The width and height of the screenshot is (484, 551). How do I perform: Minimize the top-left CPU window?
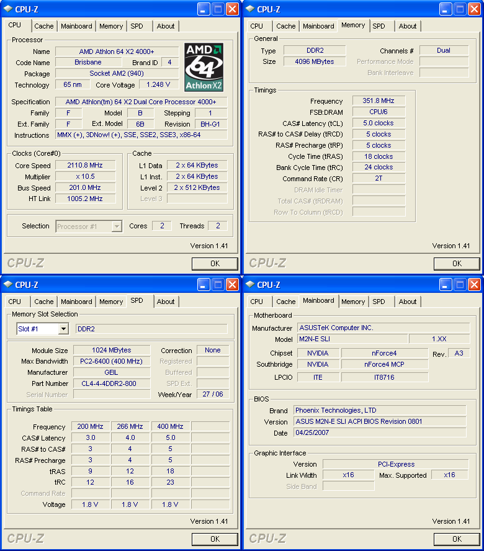pyautogui.click(x=203, y=9)
